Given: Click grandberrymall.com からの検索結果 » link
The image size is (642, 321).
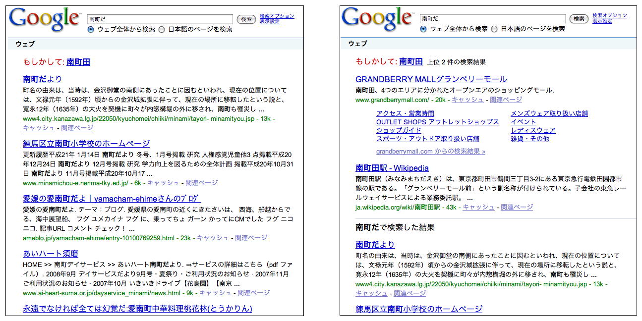Looking at the screenshot, I should [431, 151].
